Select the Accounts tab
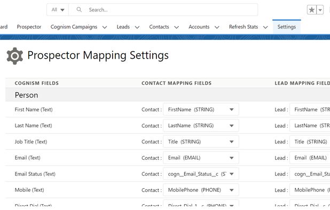Viewport: 330px width, 210px height. coord(199,27)
